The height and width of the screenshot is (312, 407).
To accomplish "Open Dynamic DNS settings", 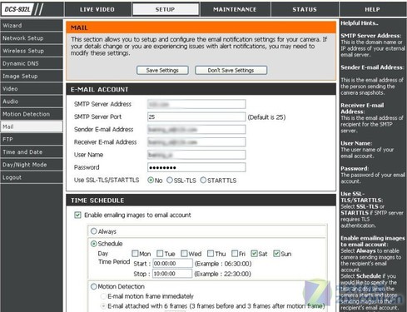I will pos(32,63).
